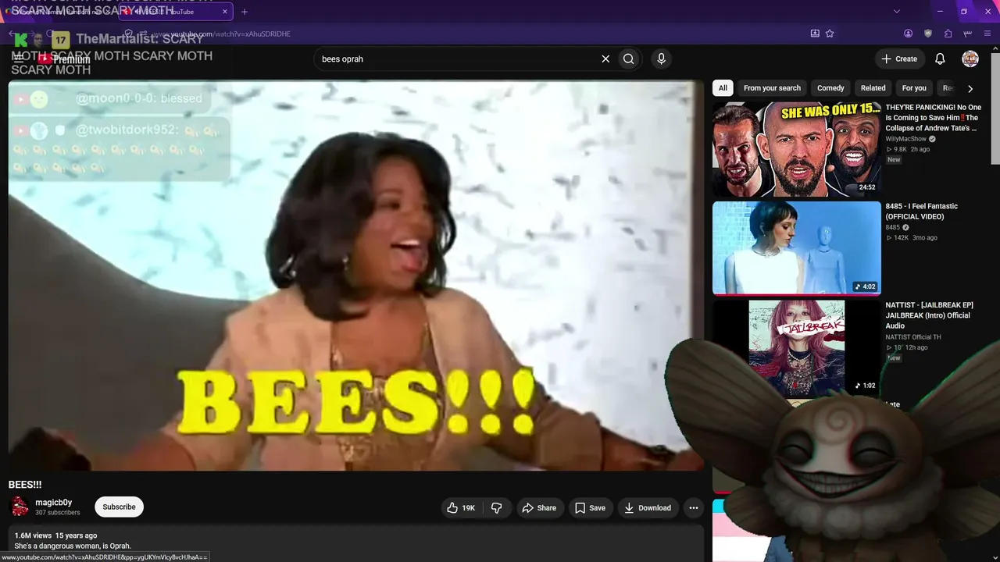This screenshot has width=1000, height=562.
Task: Open the magicb0y channel avatar
Action: coord(20,507)
